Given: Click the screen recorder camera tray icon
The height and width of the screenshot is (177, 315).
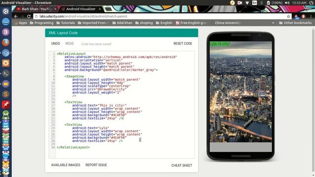Looking at the screenshot, I should tap(240, 3).
